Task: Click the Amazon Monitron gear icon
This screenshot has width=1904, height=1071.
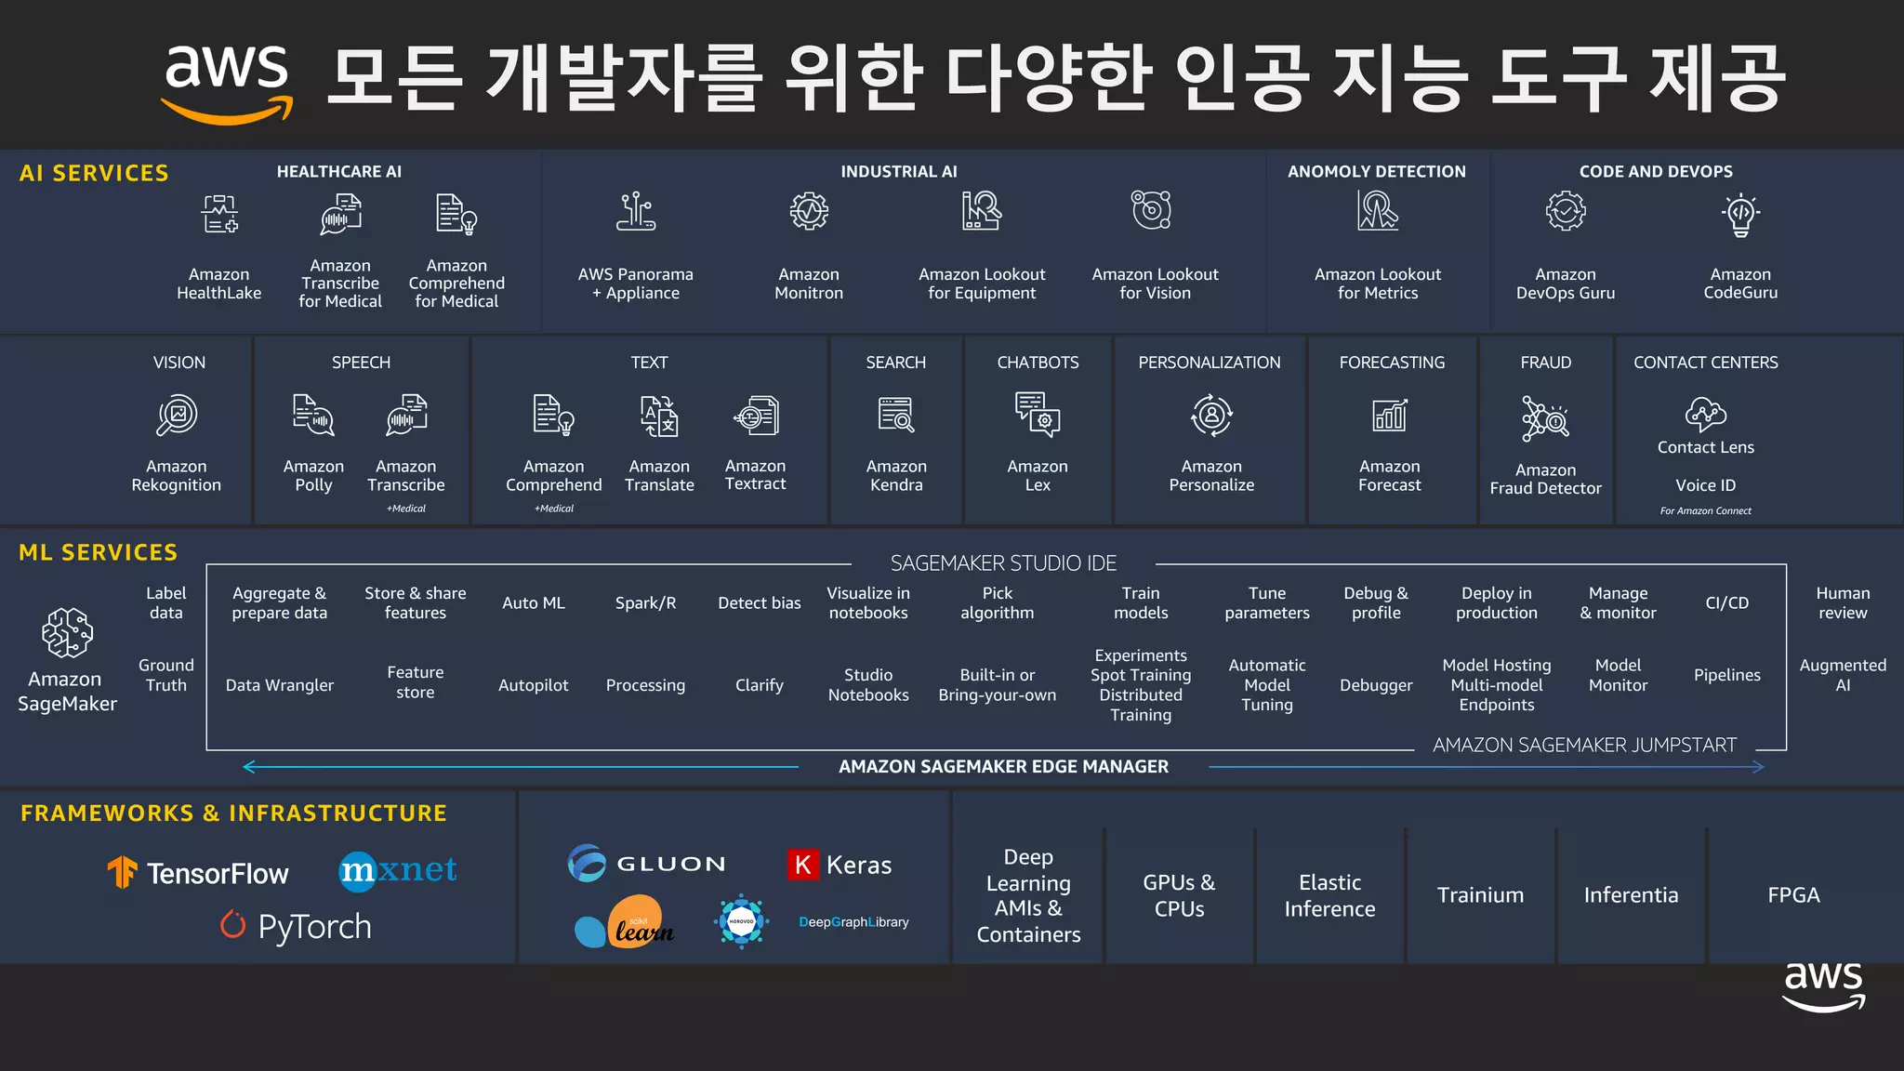Action: [x=809, y=211]
